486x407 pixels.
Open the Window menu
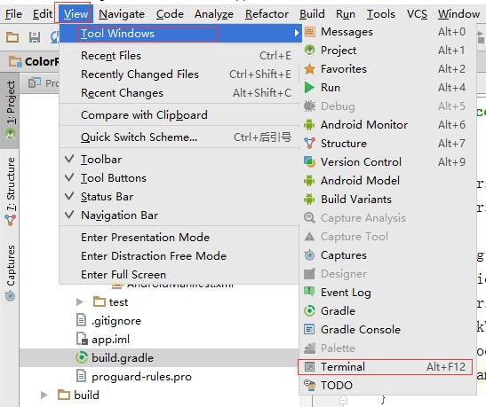458,14
